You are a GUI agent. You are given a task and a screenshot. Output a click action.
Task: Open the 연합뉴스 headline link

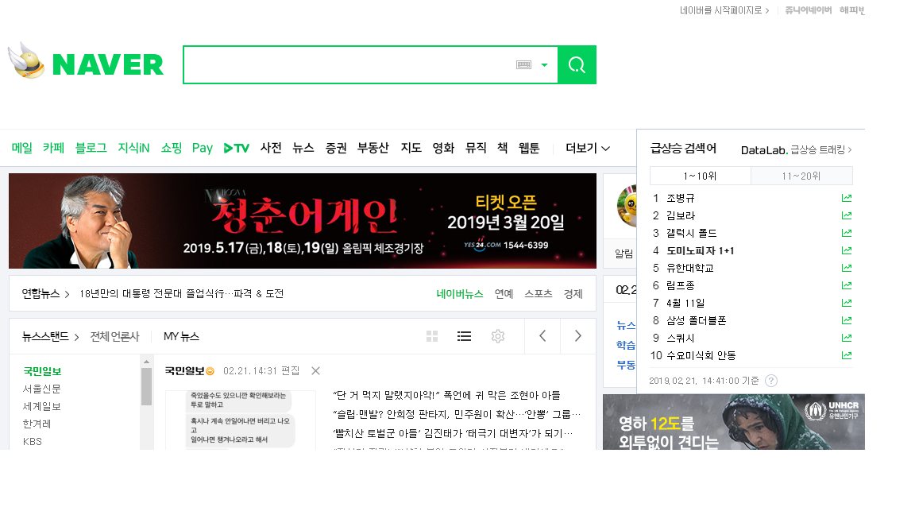pos(45,294)
